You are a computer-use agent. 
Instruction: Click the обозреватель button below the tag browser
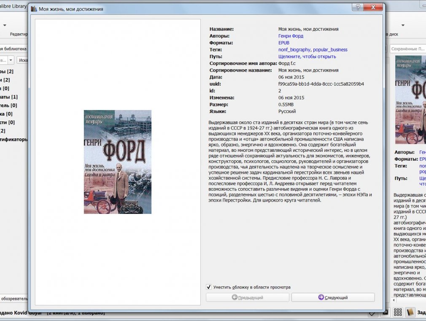tap(14, 299)
